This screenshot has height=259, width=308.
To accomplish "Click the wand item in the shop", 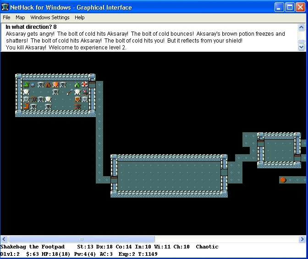I will click(70, 92).
